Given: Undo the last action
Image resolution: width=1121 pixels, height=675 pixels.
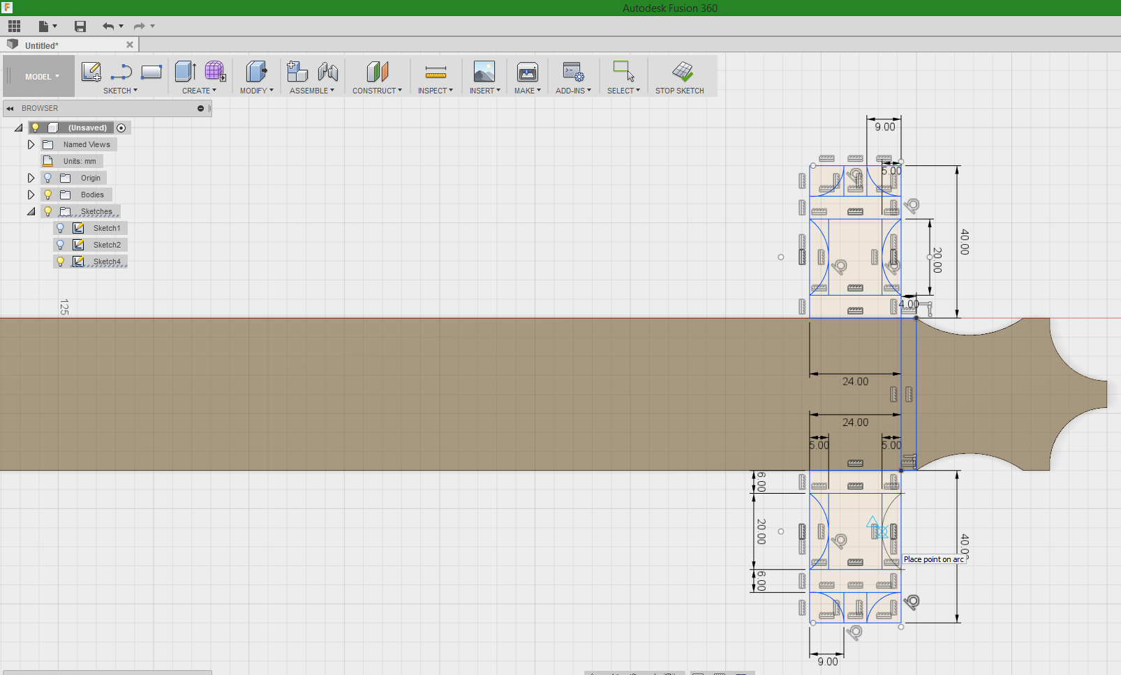Looking at the screenshot, I should click(108, 26).
